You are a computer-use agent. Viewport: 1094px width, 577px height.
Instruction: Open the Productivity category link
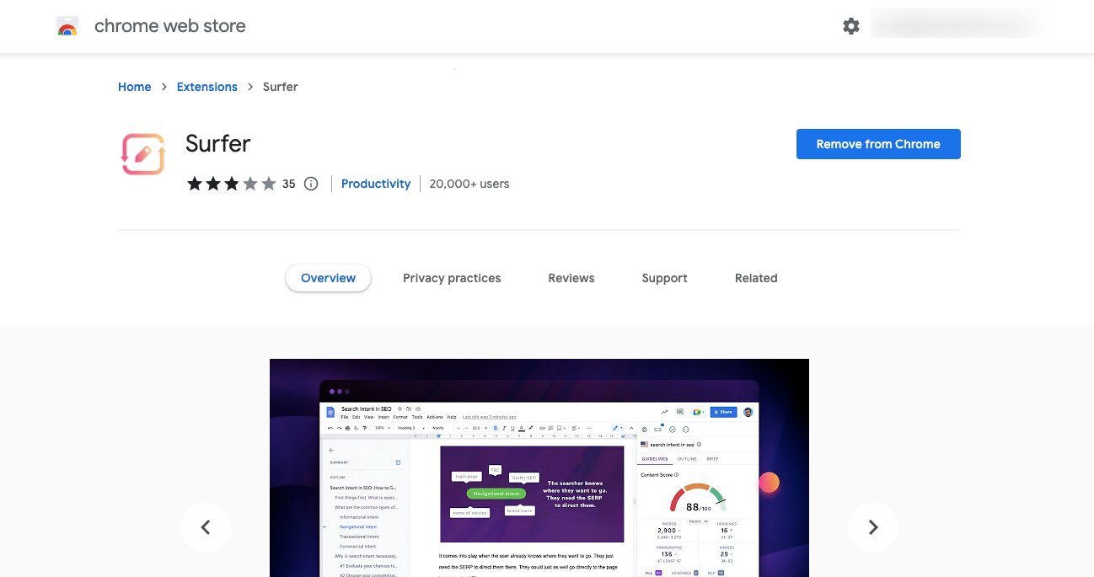click(376, 184)
